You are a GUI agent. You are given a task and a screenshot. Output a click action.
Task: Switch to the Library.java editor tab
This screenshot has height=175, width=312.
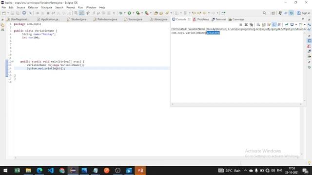158,19
